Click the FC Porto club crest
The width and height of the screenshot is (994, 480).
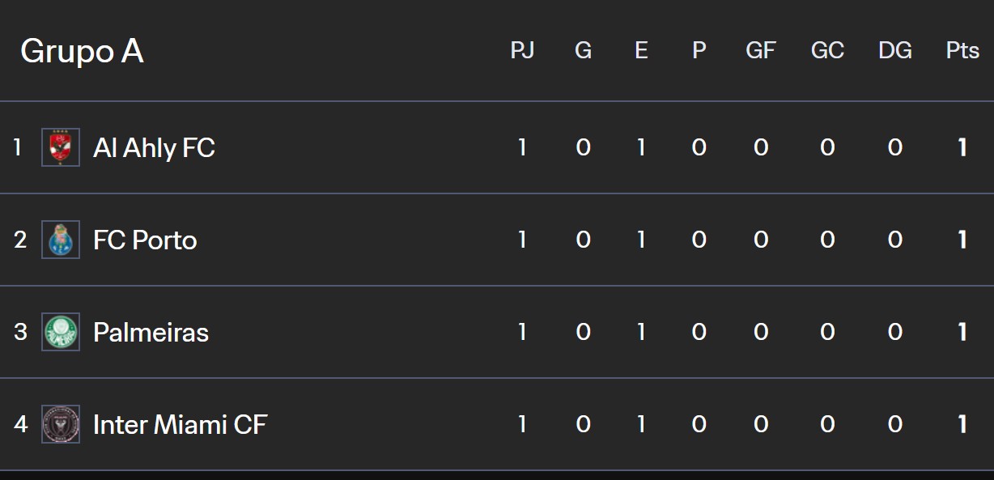click(61, 240)
